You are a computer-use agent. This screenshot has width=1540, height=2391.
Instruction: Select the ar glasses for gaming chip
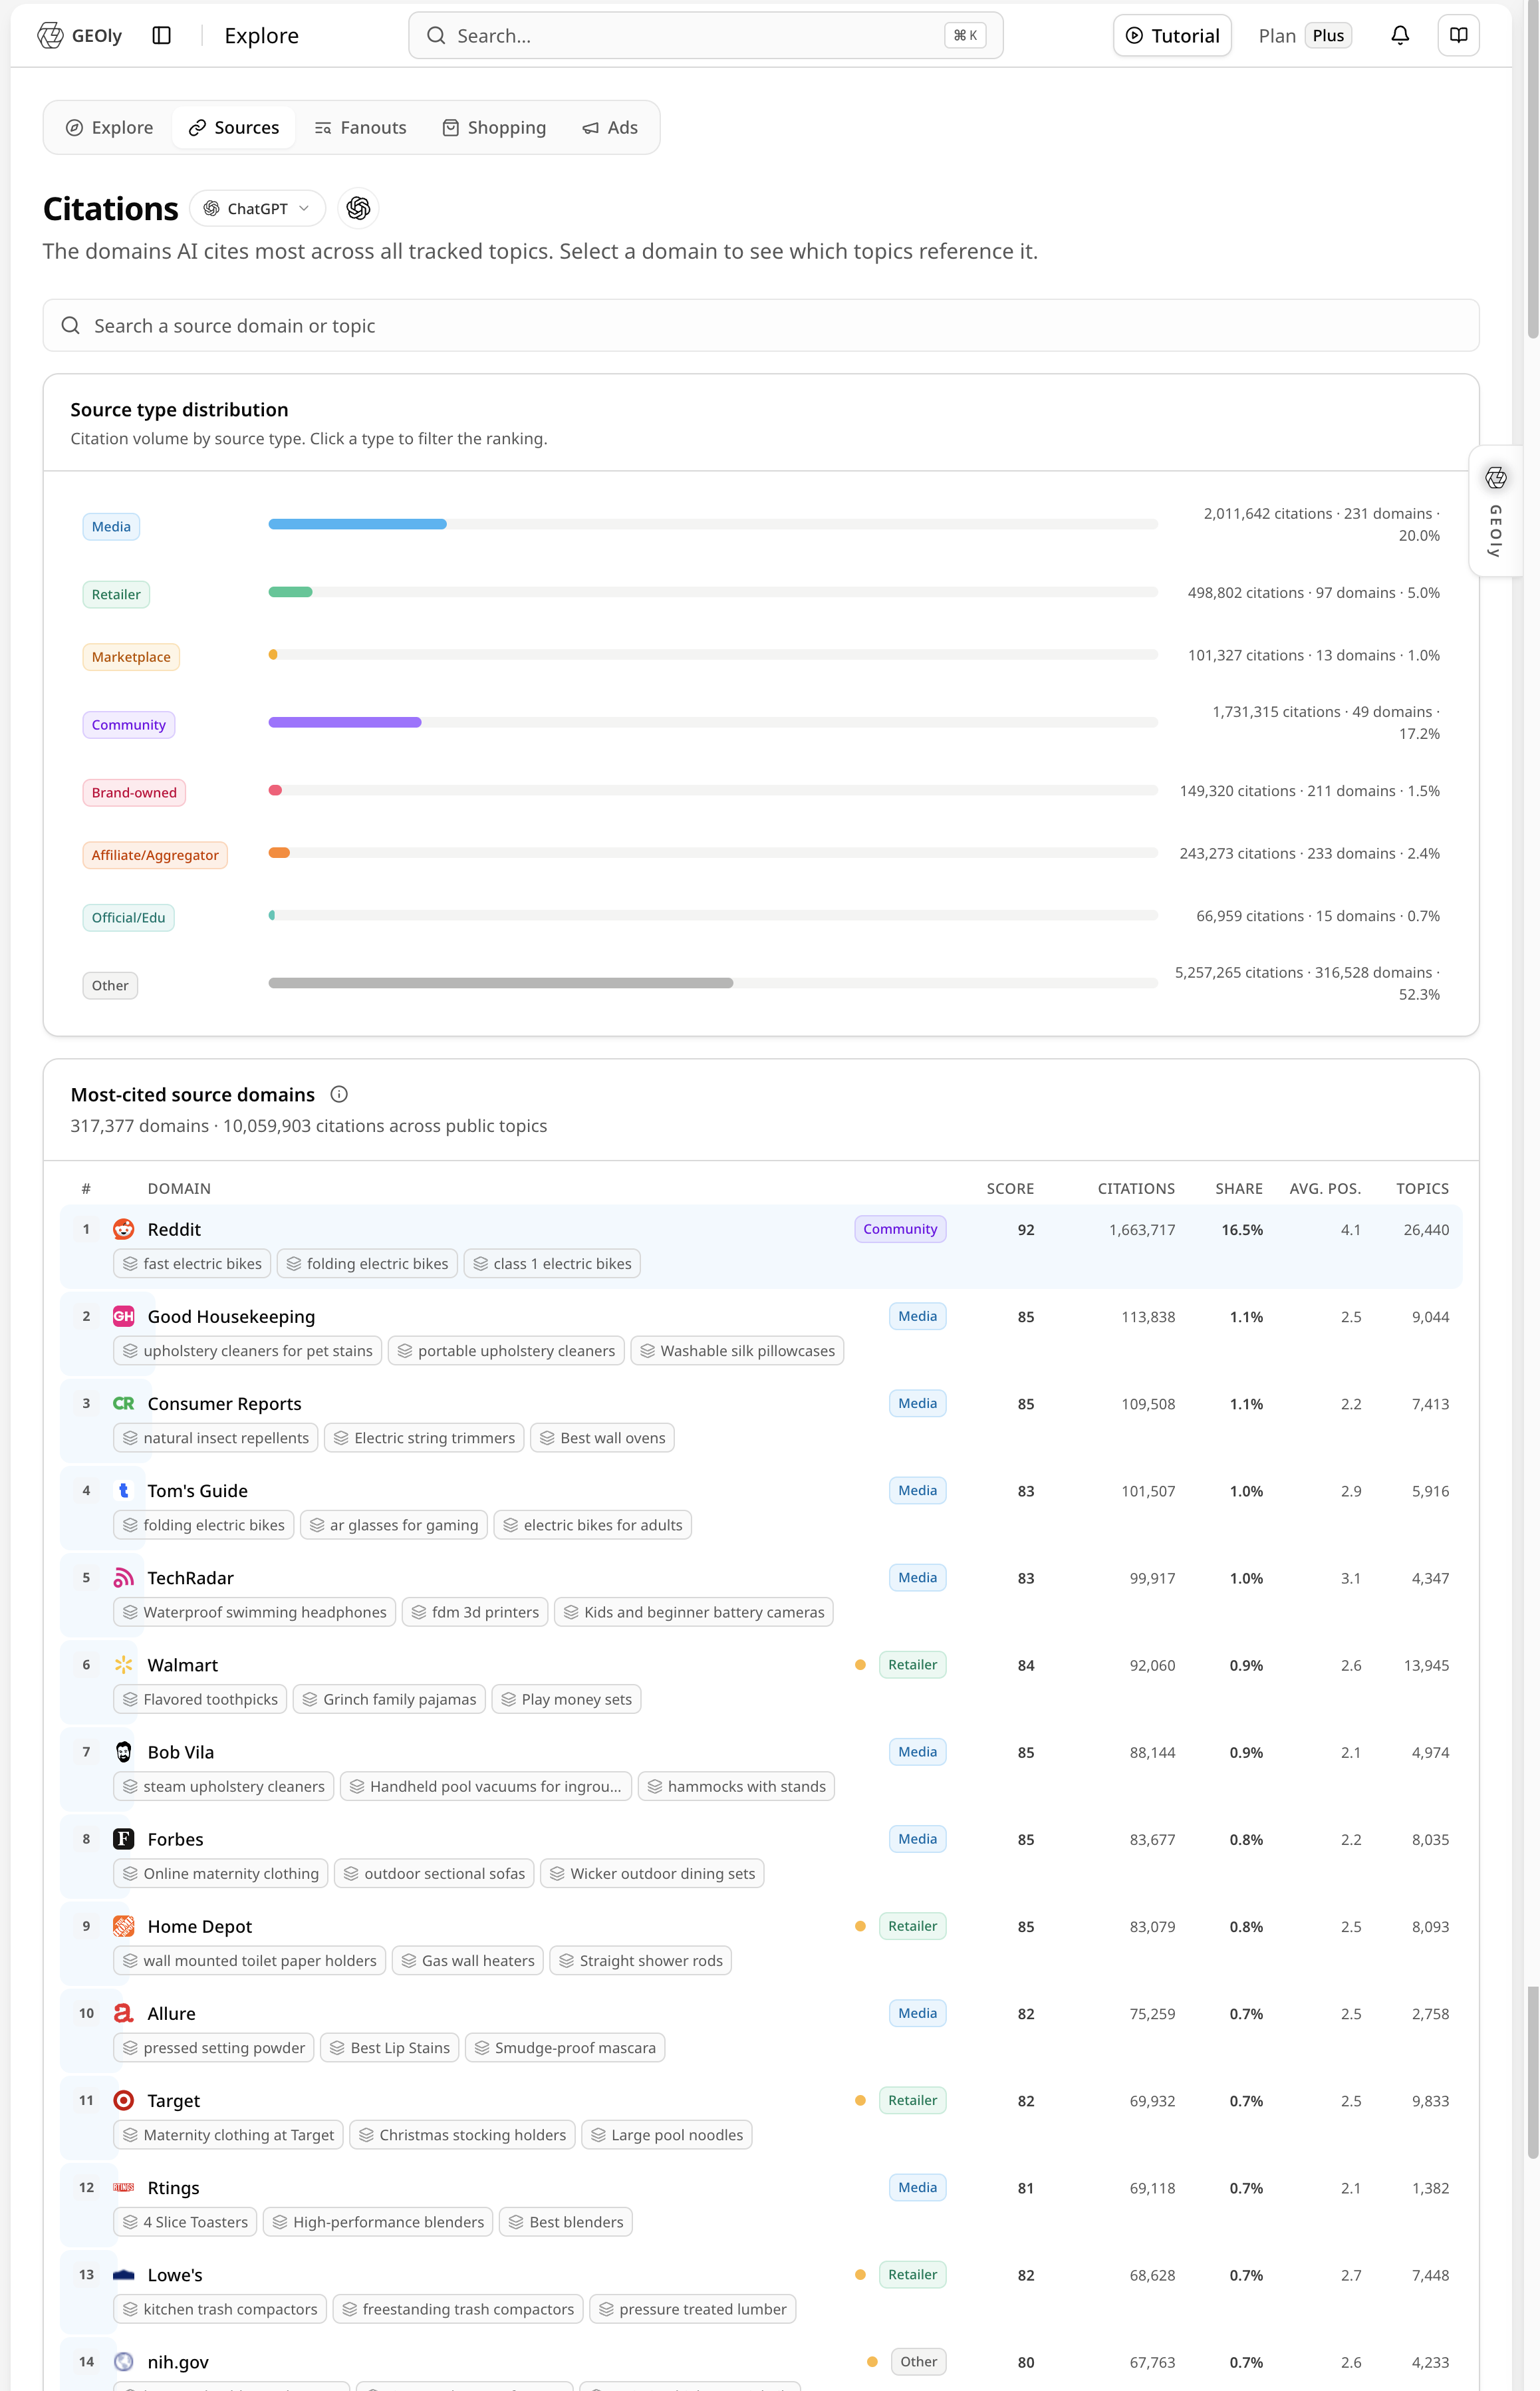coord(394,1524)
